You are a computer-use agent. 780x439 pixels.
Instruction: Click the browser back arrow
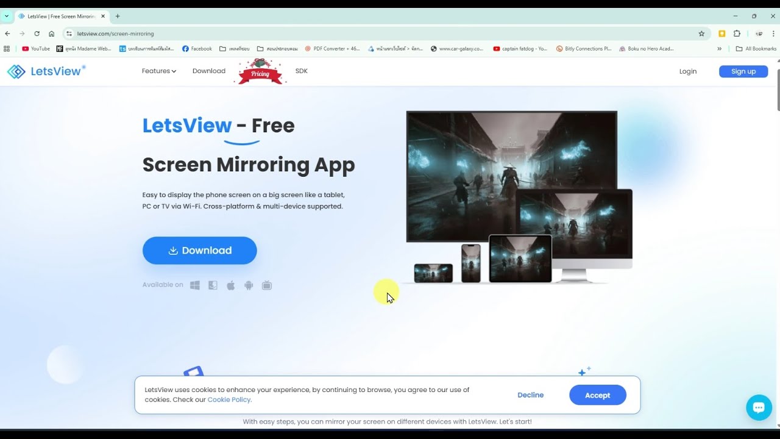(x=7, y=34)
